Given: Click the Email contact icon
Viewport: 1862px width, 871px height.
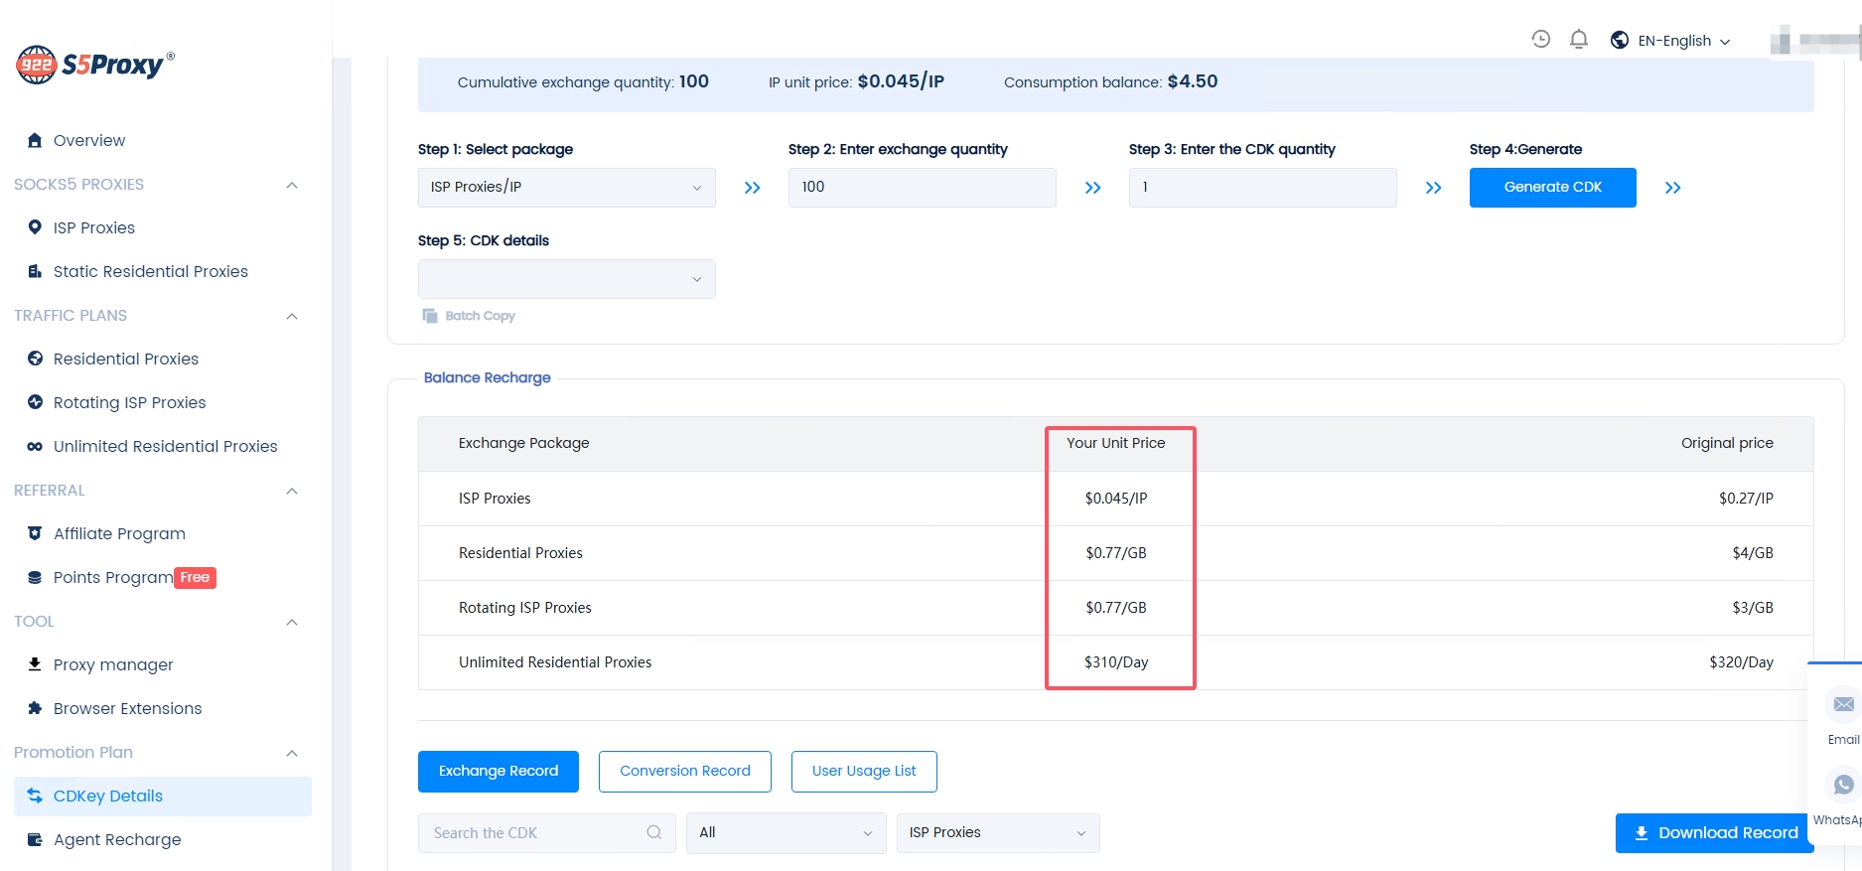Looking at the screenshot, I should 1843,705.
